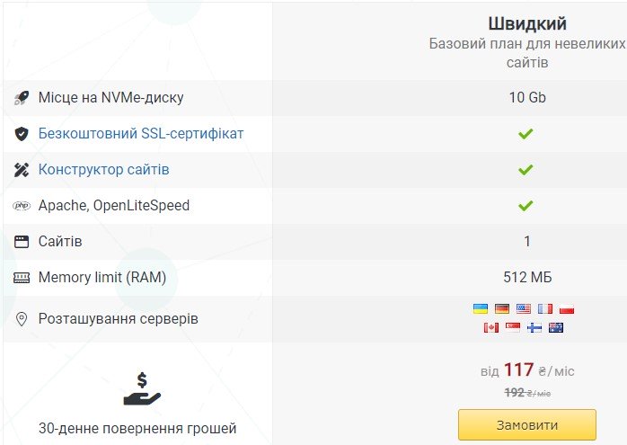Click the Finland flag icon
Viewport: 627px width, 445px height.
tap(534, 327)
